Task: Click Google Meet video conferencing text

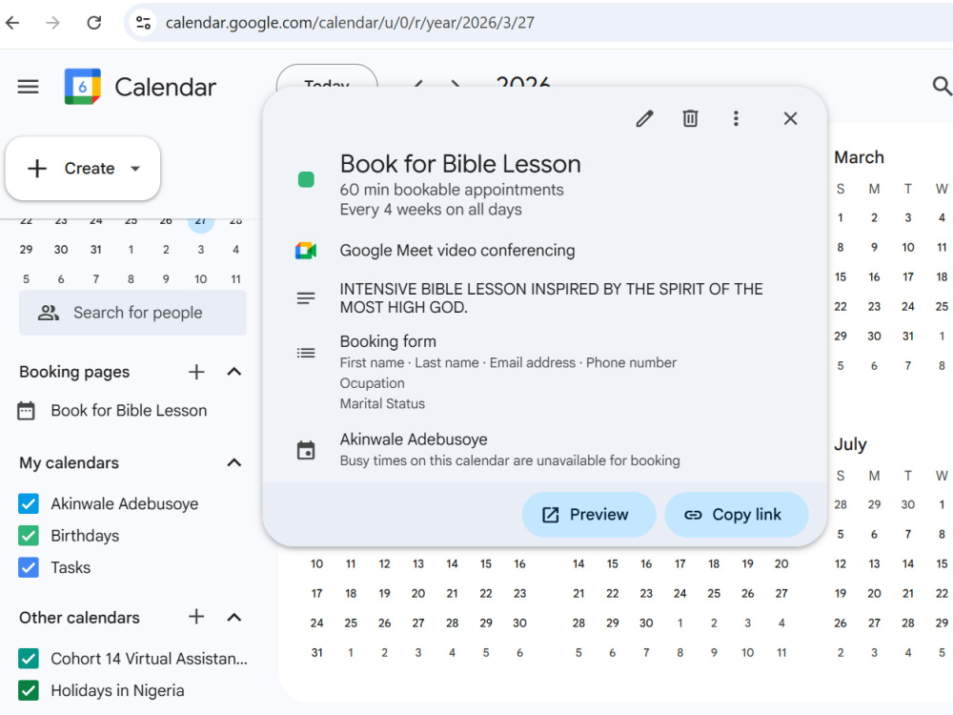Action: coord(457,251)
